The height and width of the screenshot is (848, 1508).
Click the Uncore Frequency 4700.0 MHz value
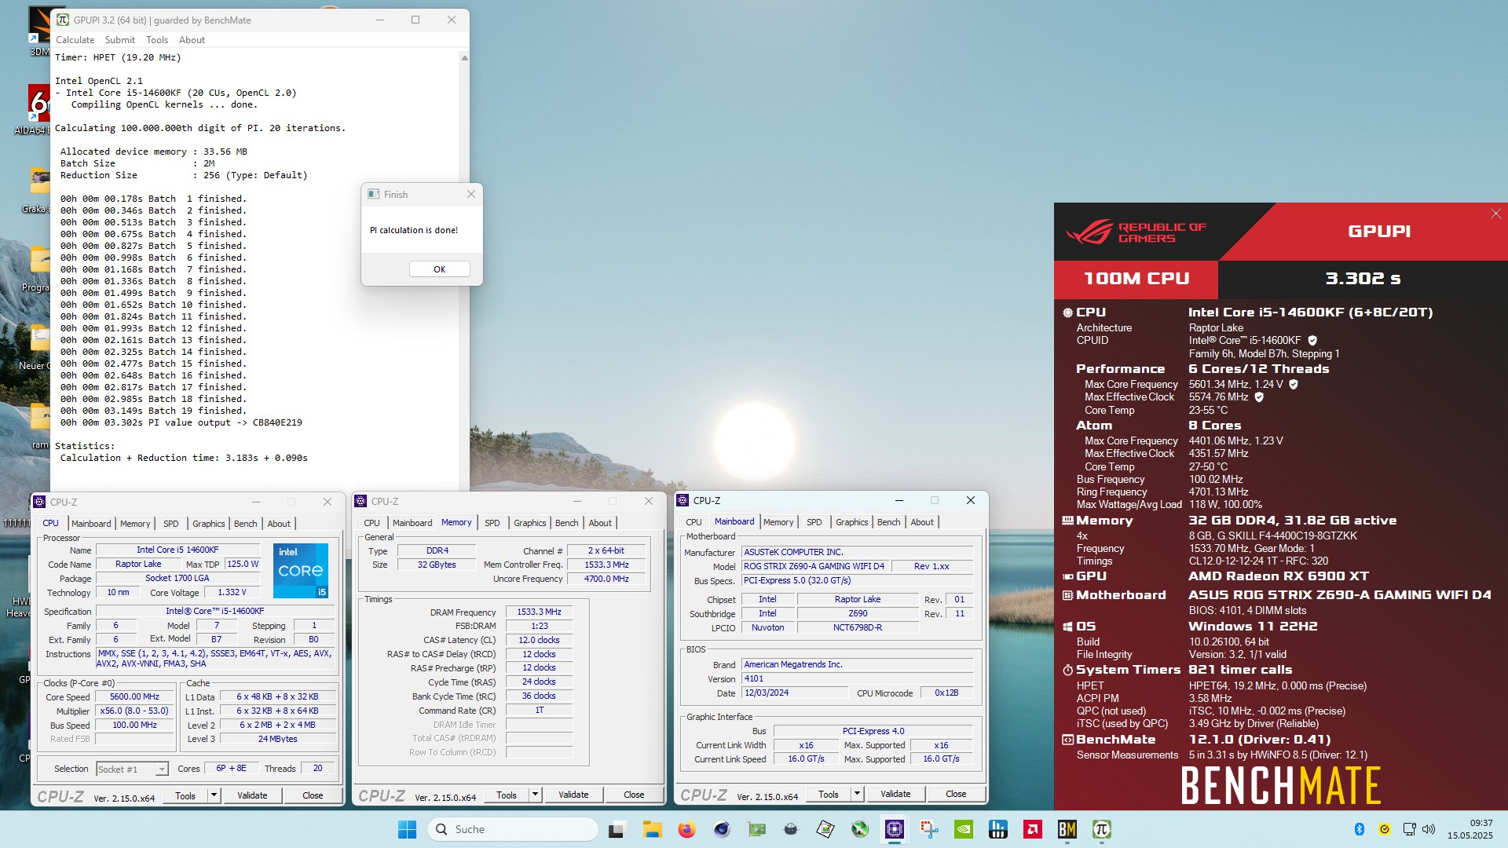pyautogui.click(x=606, y=579)
